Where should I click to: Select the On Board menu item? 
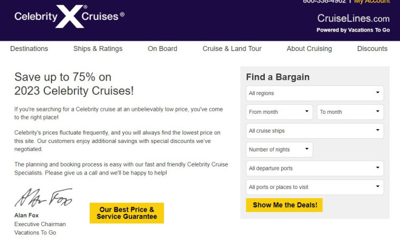pyautogui.click(x=162, y=48)
